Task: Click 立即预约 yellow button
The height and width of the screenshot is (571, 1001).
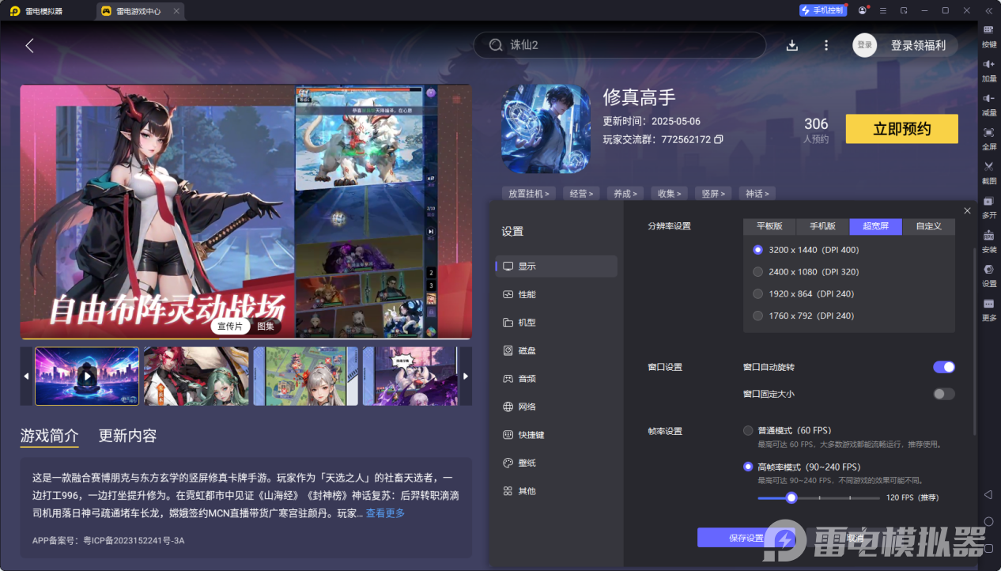Action: (x=901, y=129)
